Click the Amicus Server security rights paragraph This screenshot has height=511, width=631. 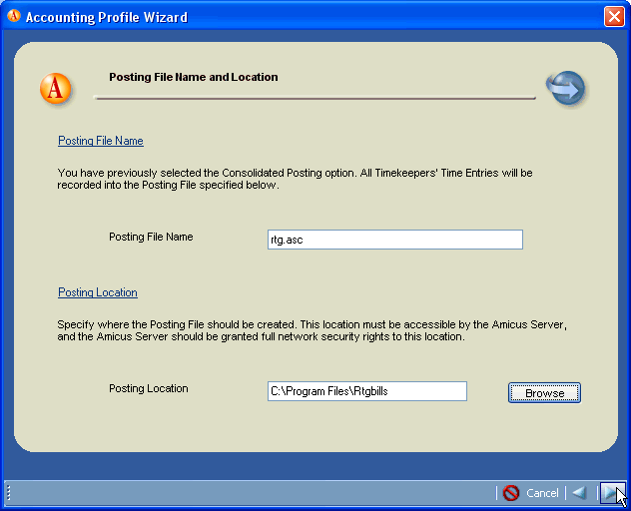click(x=313, y=330)
